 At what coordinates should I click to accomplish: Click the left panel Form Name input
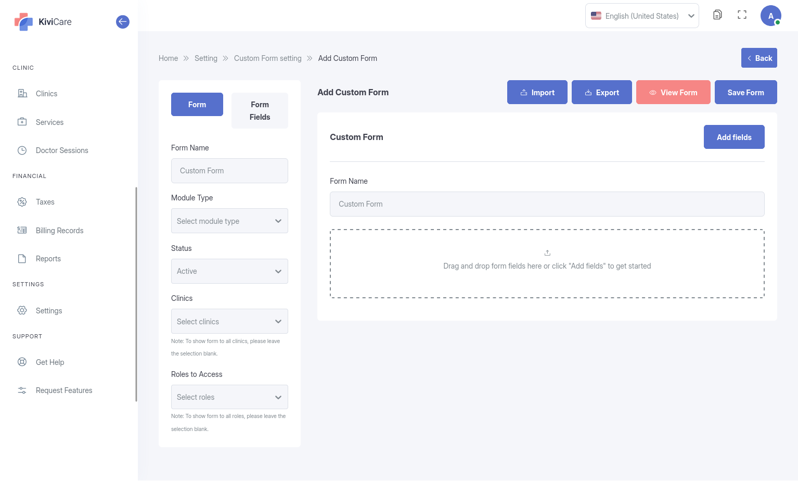pyautogui.click(x=229, y=171)
